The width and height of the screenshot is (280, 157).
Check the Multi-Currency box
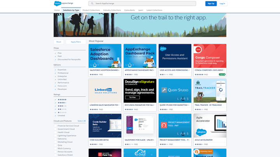(x=55, y=148)
